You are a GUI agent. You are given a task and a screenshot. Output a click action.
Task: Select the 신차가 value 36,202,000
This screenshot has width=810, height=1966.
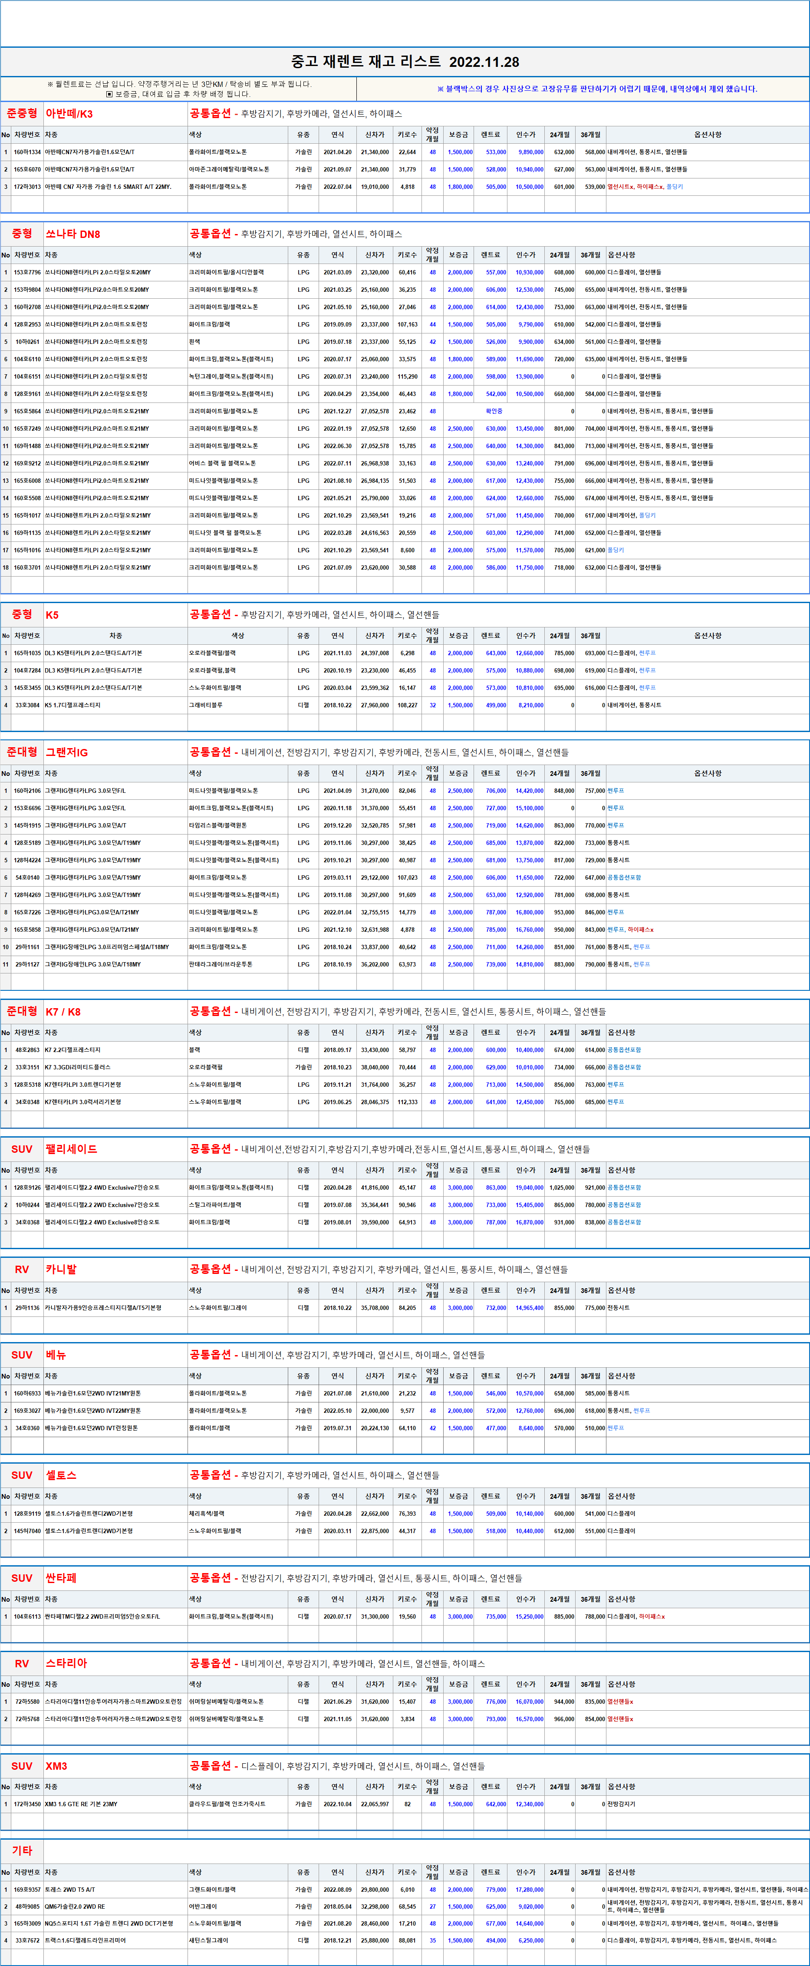[x=375, y=965]
